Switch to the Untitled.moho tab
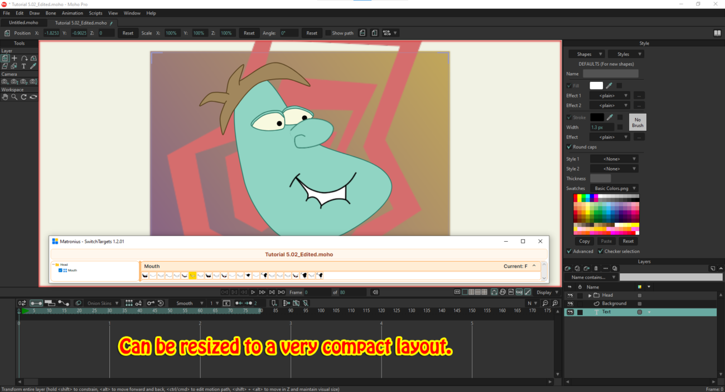Image resolution: width=725 pixels, height=392 pixels. coord(23,23)
